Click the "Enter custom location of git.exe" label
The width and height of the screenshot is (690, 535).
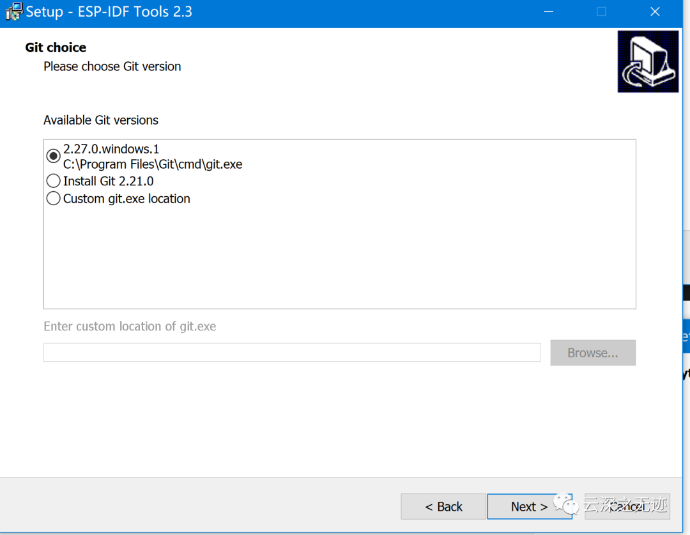pos(130,326)
